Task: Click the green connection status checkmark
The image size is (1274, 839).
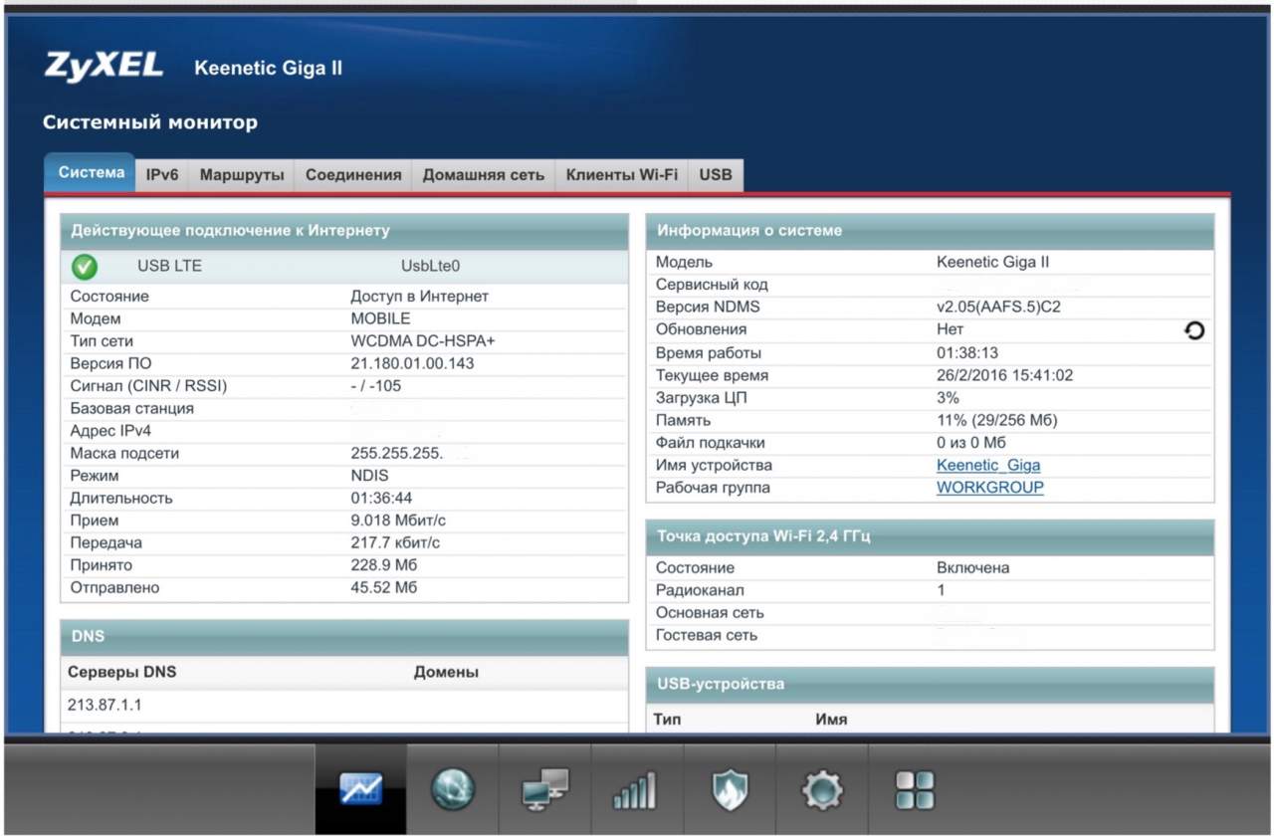Action: pos(85,267)
